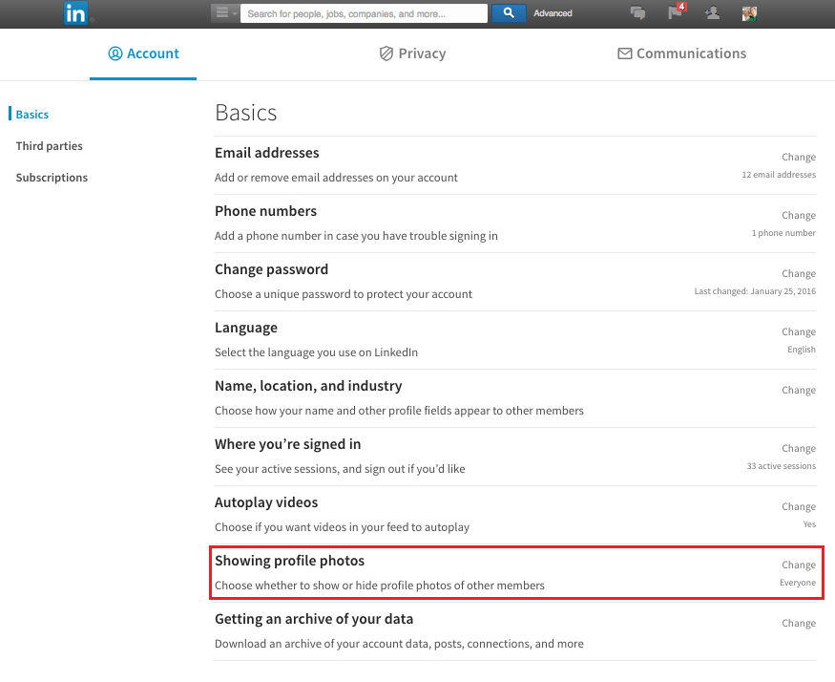The width and height of the screenshot is (835, 682).
Task: Open Subscriptions in the sidebar
Action: pyautogui.click(x=52, y=178)
